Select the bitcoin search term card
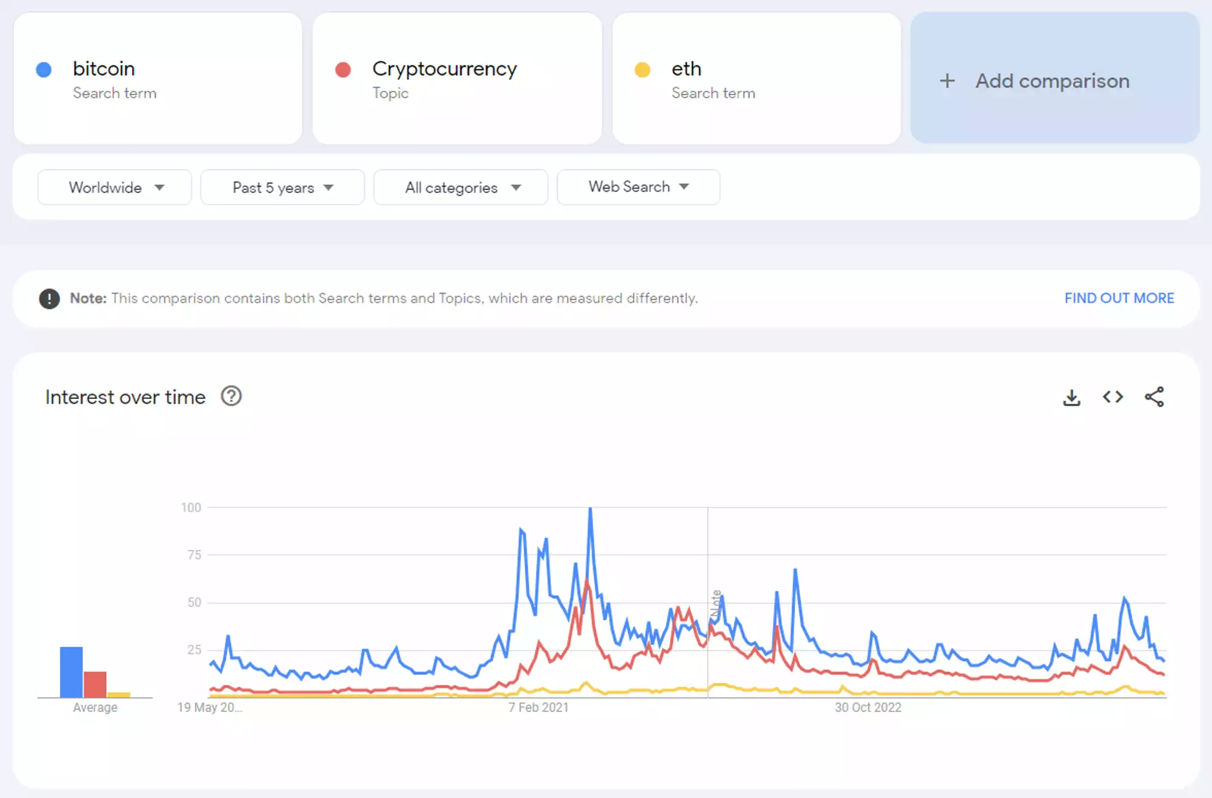The image size is (1212, 798). 158,79
